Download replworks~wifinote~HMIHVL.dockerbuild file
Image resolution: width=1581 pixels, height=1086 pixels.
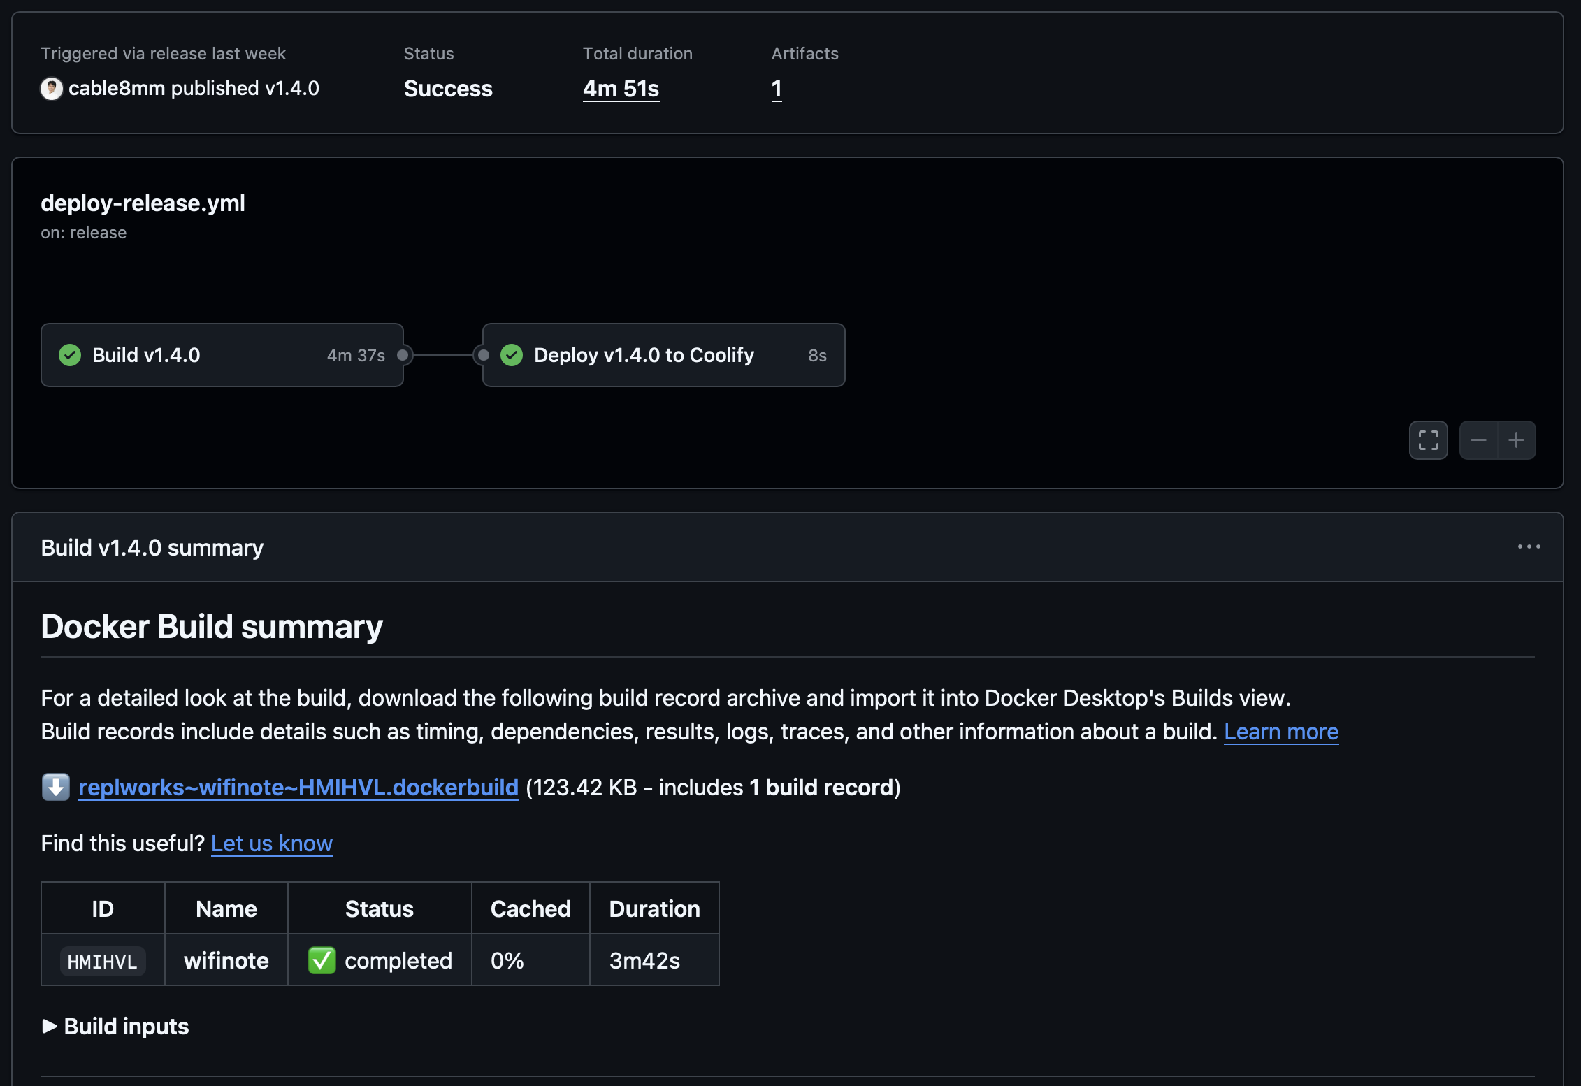298,787
